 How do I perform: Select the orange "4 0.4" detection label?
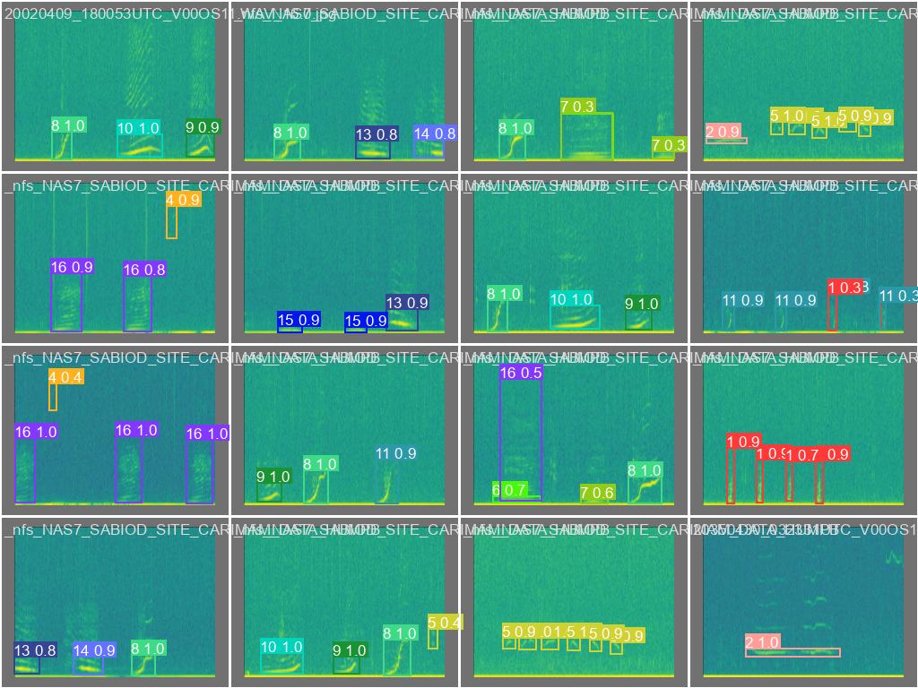[x=65, y=377]
